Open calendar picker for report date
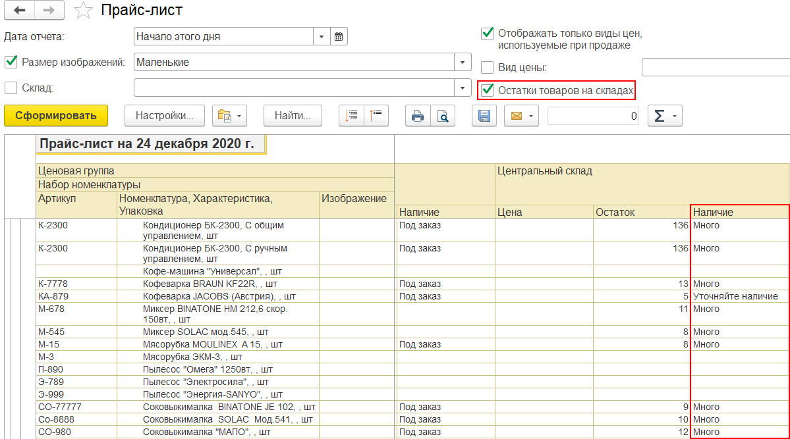 (x=339, y=37)
